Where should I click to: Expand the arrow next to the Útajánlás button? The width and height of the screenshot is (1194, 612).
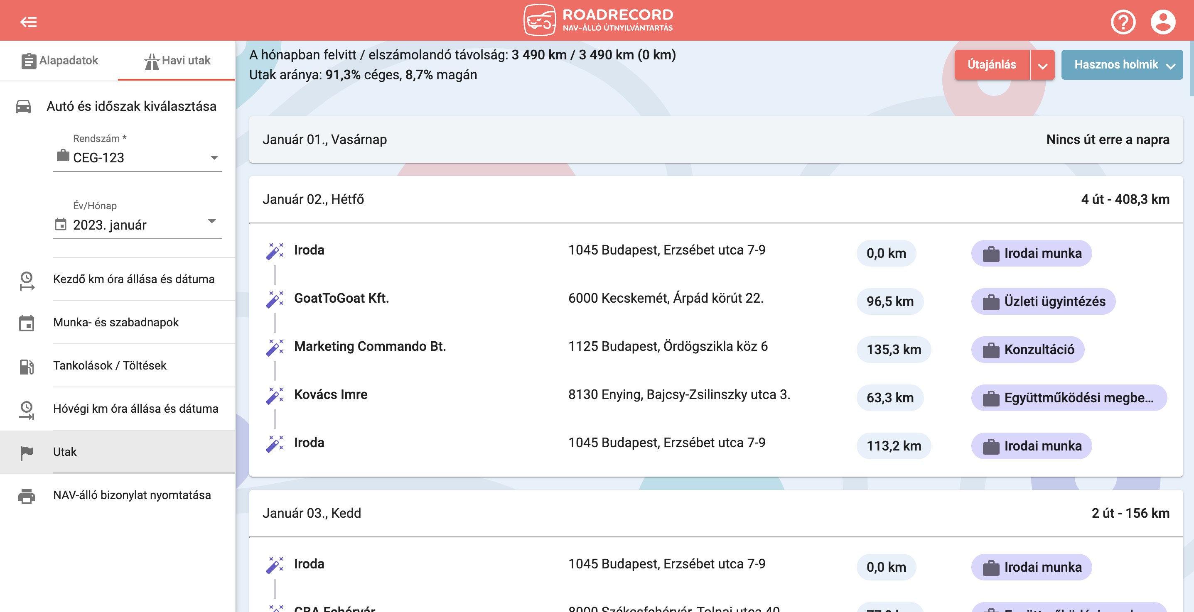pos(1042,65)
